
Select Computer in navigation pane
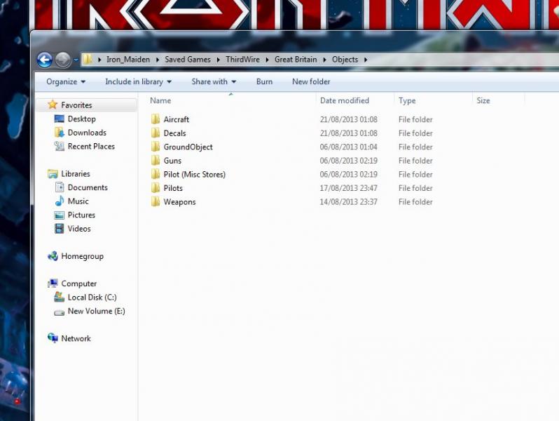[x=78, y=284]
